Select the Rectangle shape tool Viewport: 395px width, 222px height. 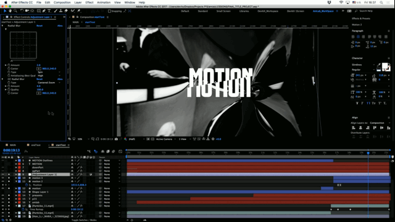38,11
